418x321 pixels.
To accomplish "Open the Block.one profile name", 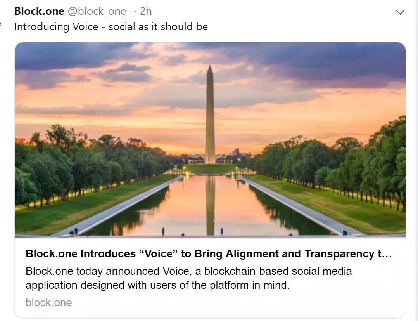I will pyautogui.click(x=39, y=11).
